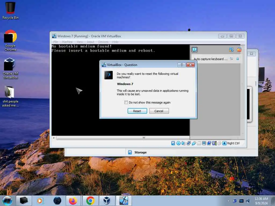
Task: Click the left scroll arrow of VM window
Action: click(54, 138)
